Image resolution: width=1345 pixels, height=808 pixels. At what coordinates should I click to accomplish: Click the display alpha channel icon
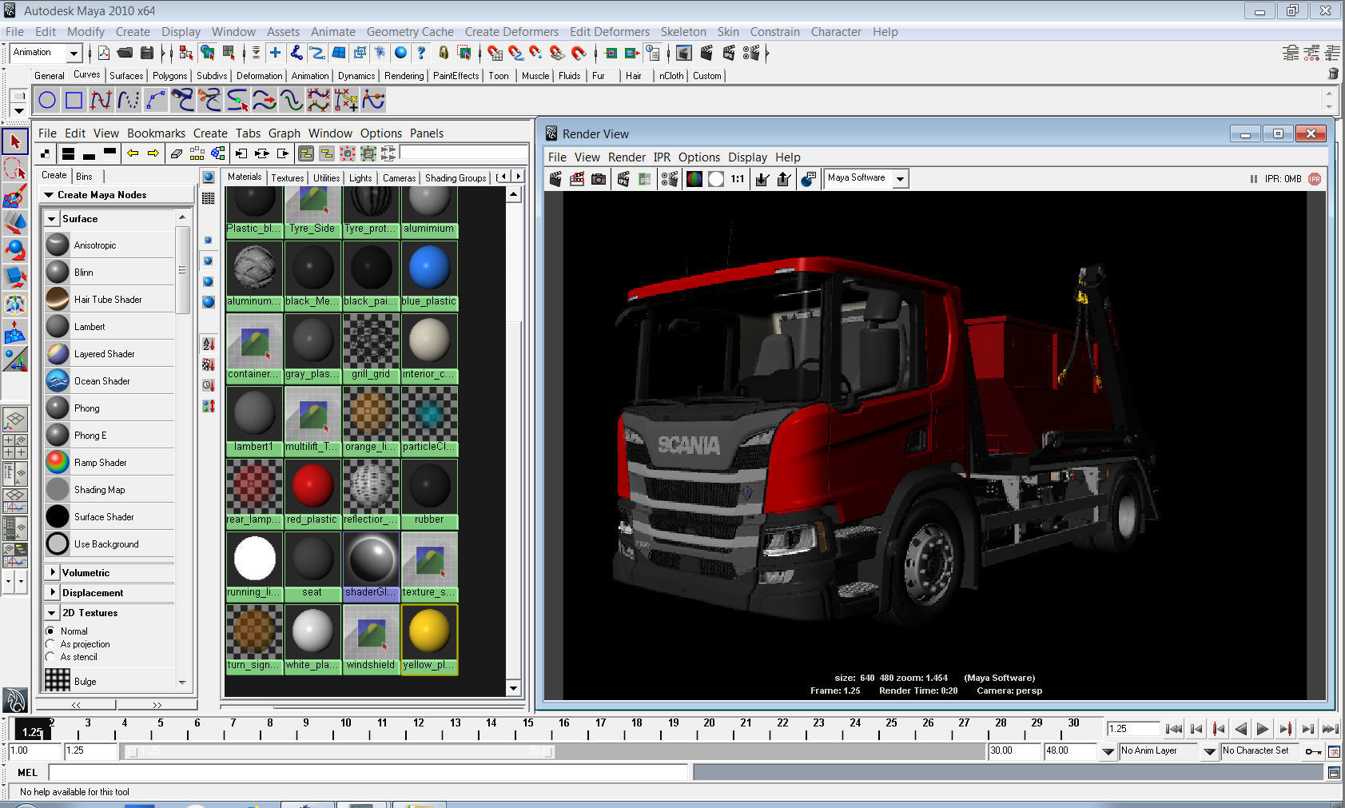tap(716, 179)
